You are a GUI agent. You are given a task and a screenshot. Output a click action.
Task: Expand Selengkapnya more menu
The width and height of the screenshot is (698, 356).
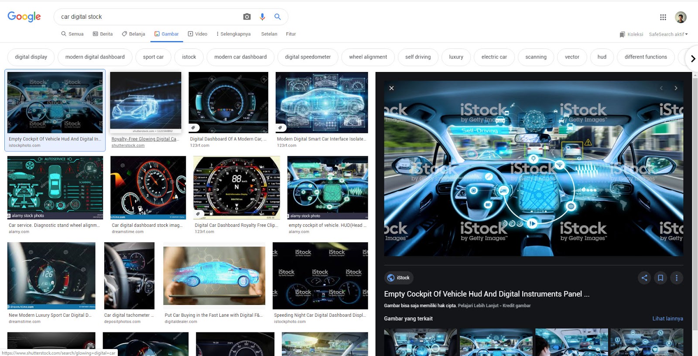(x=233, y=34)
